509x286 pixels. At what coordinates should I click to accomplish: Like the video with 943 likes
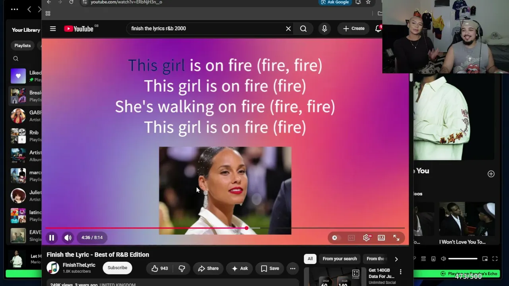(160, 269)
